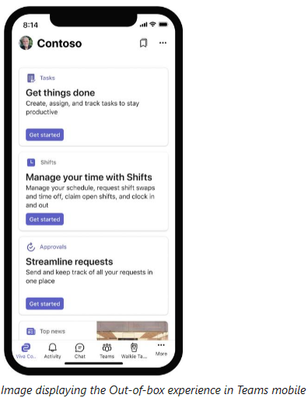Viewport: 308px width, 398px height.
Task: Open the Teams tab
Action: 107,351
